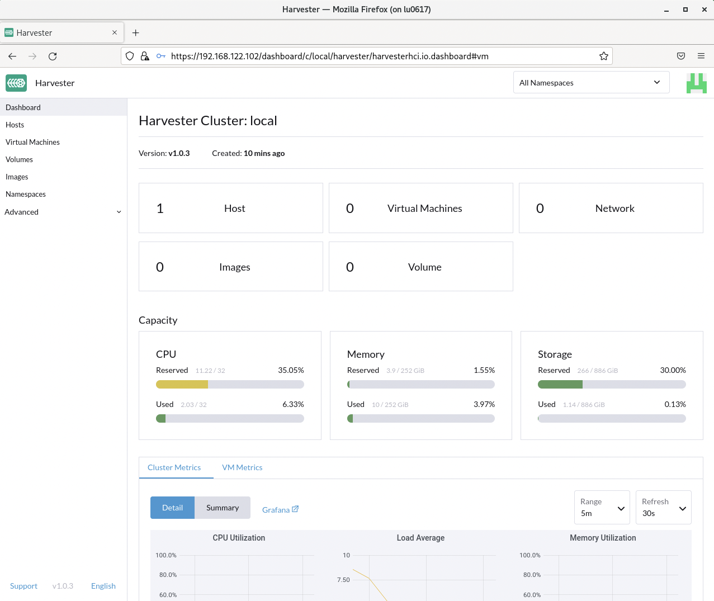
Task: Open the user avatar menu
Action: (697, 83)
